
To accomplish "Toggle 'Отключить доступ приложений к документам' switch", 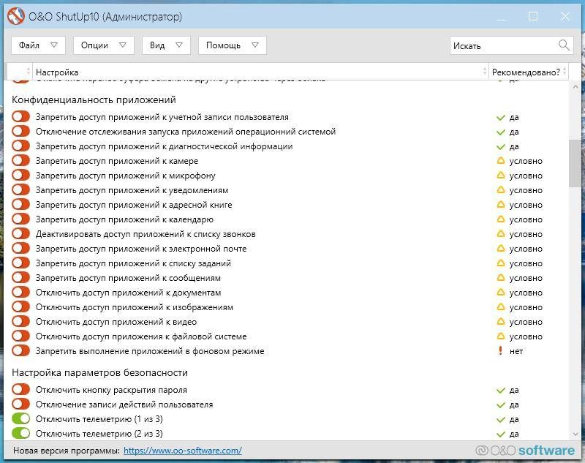I will 20,292.
